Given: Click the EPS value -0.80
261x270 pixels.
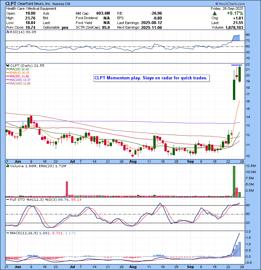Looking at the screenshot, I should [x=157, y=18].
